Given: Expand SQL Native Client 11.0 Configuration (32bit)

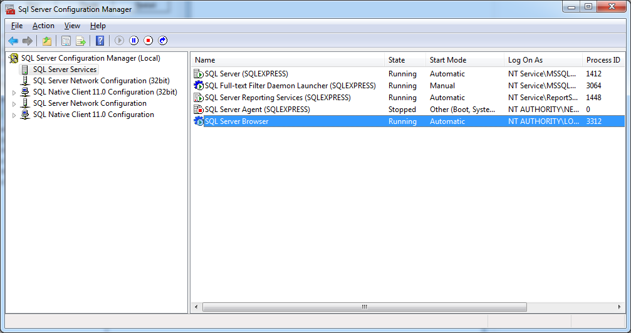Looking at the screenshot, I should click(x=14, y=93).
